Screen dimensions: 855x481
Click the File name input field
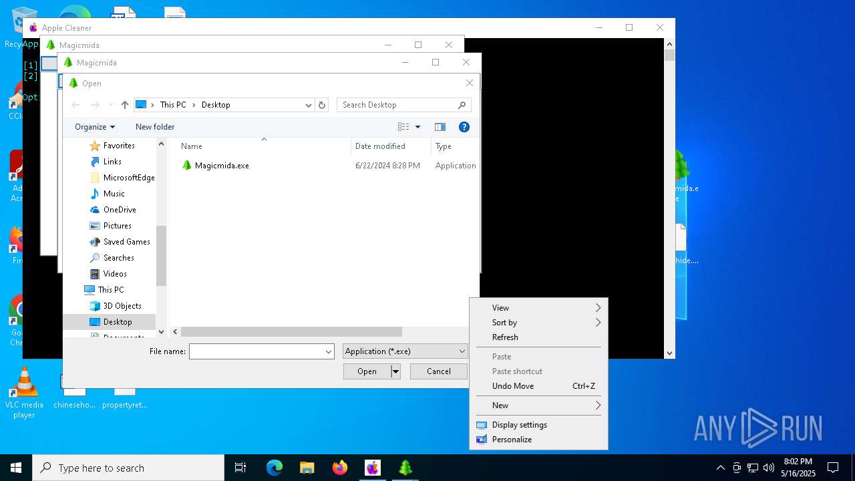[256, 351]
